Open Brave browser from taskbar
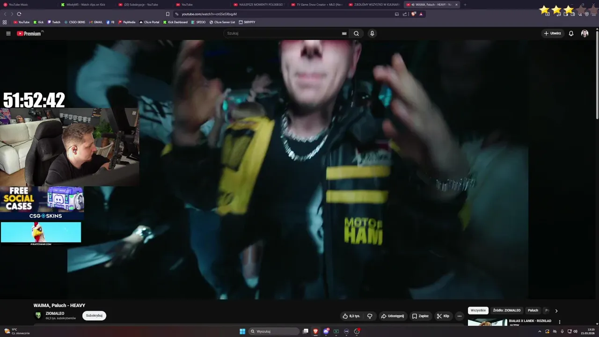The height and width of the screenshot is (337, 599). coord(315,331)
